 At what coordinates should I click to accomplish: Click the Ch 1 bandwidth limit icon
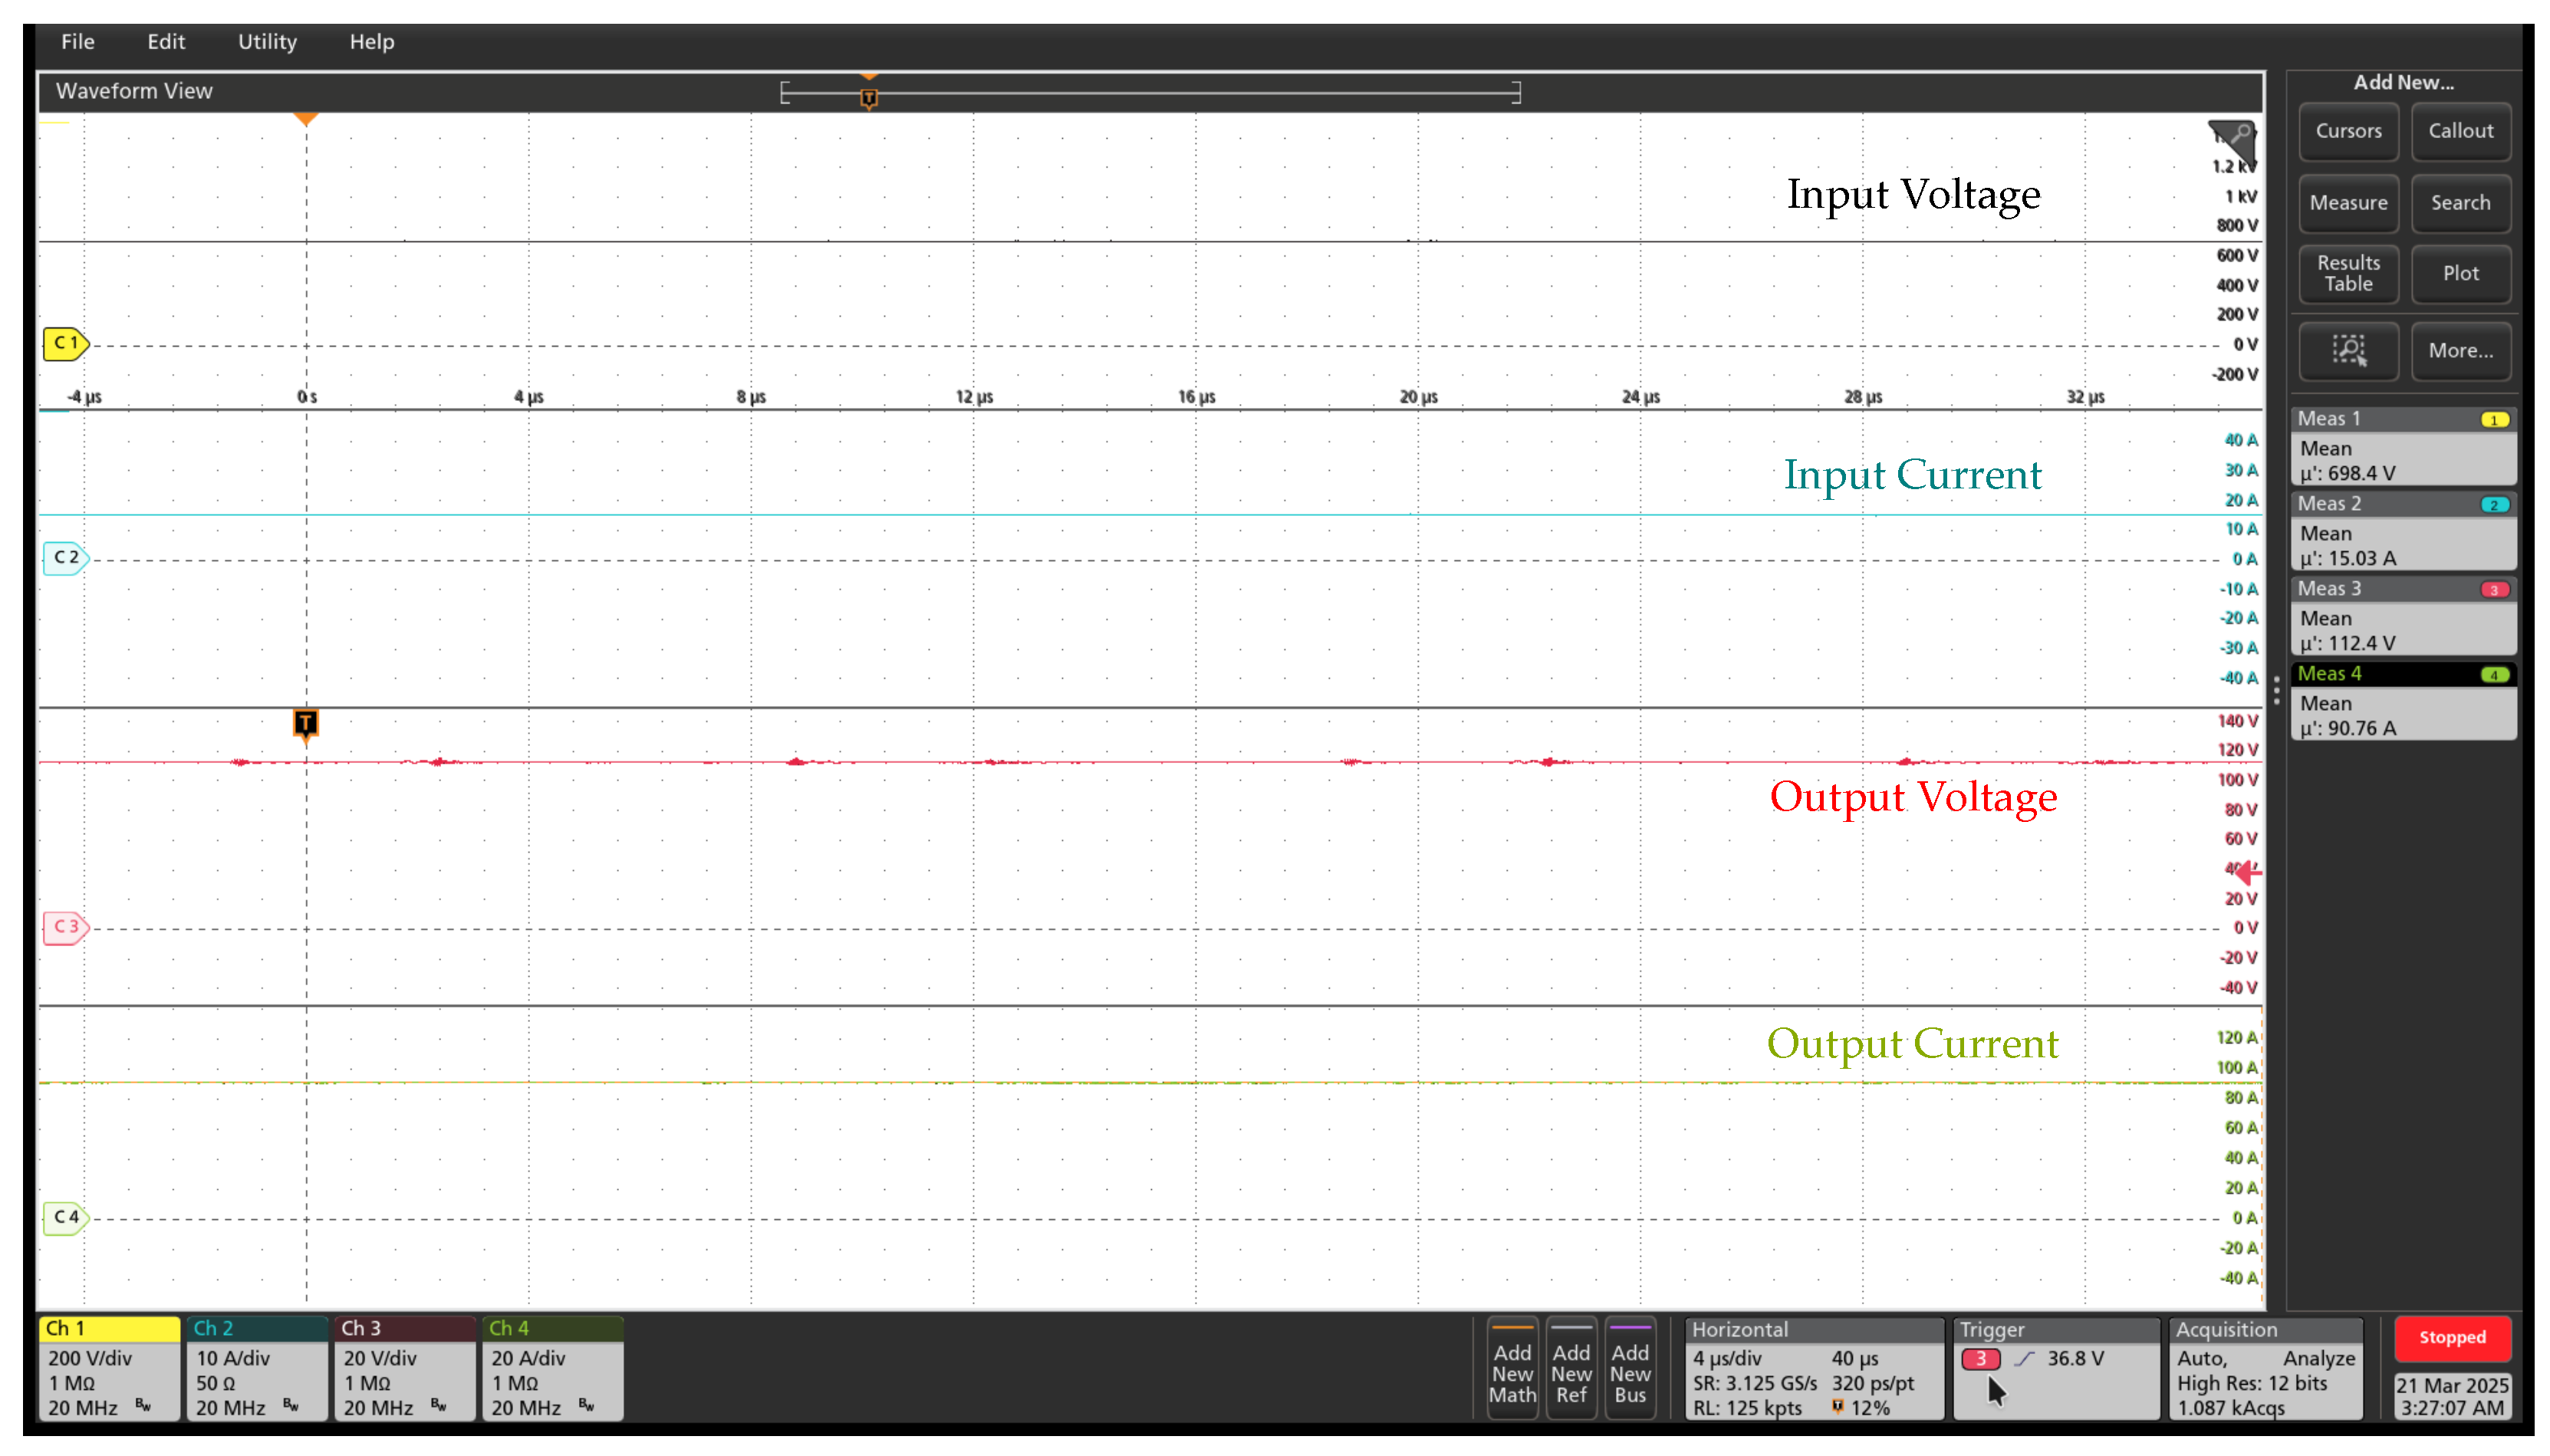tap(143, 1405)
